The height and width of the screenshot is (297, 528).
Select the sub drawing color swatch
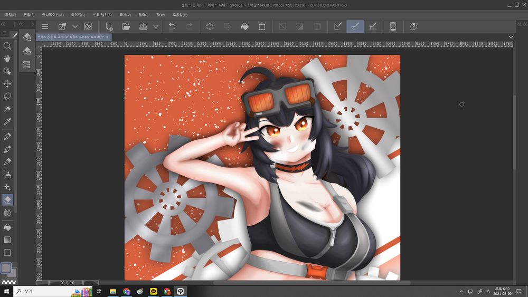13,273
